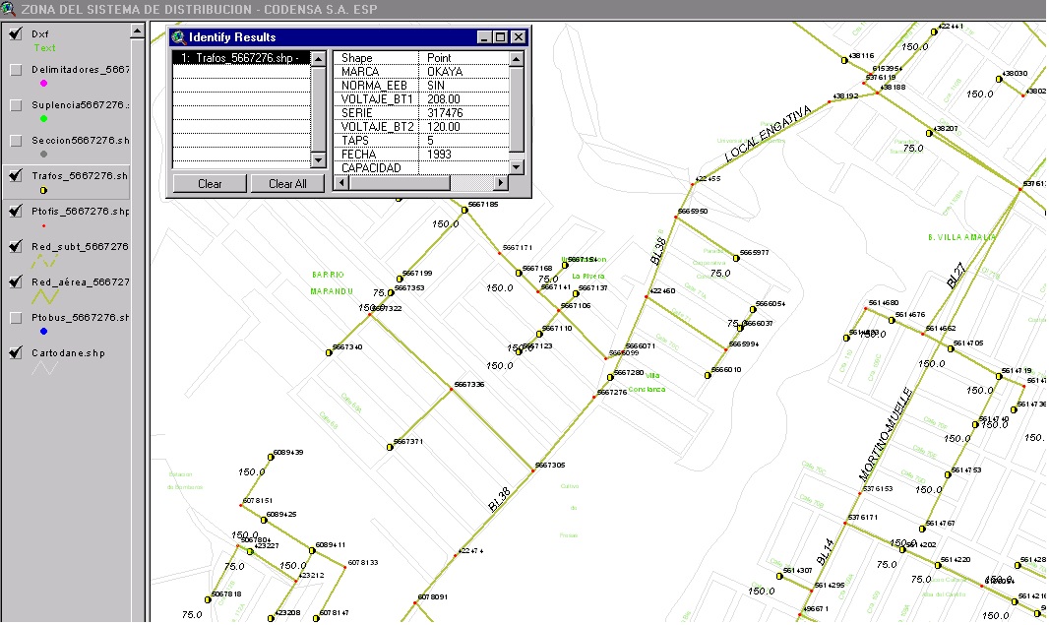
Task: Select the Ptofis_5667276.shp layer name
Action: (x=81, y=212)
